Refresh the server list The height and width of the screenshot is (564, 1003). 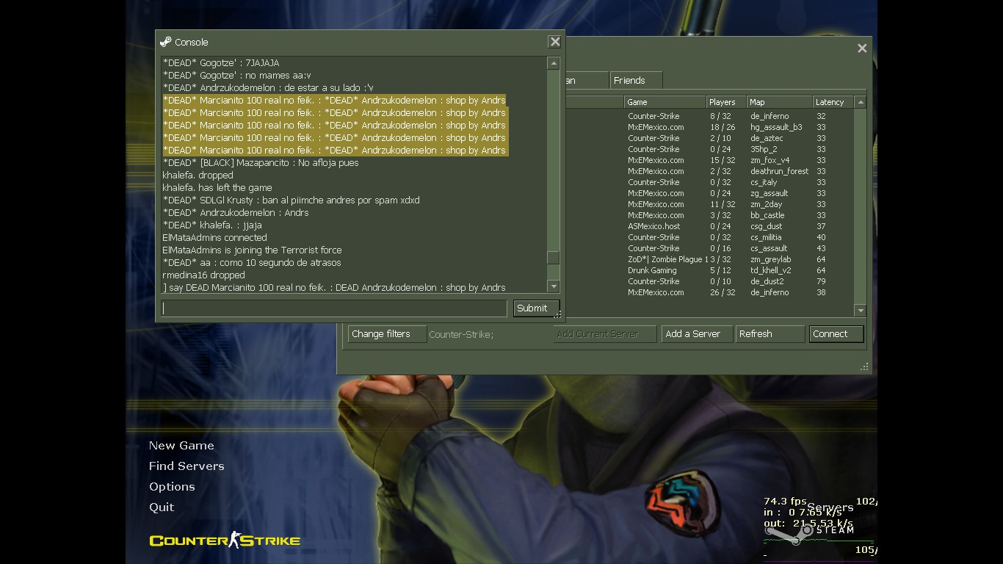(770, 334)
